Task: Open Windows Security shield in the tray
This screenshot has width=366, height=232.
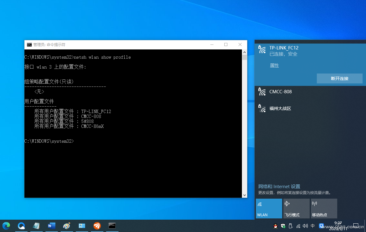Action: tap(283, 226)
